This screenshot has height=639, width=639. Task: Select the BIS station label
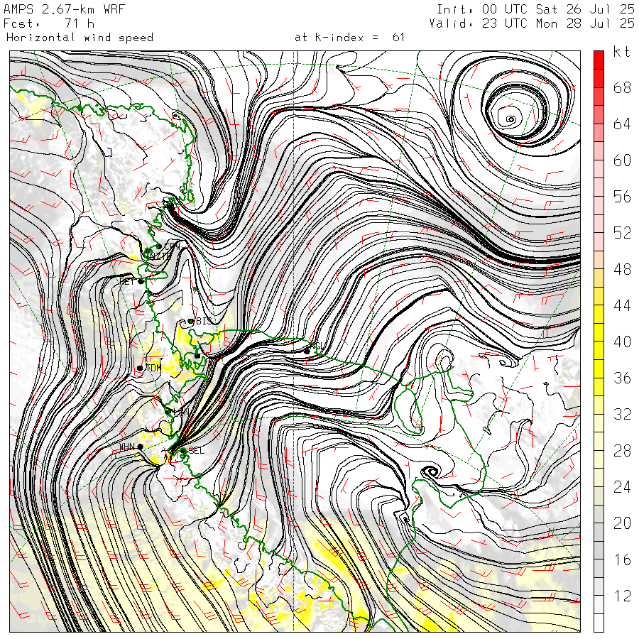click(x=204, y=321)
